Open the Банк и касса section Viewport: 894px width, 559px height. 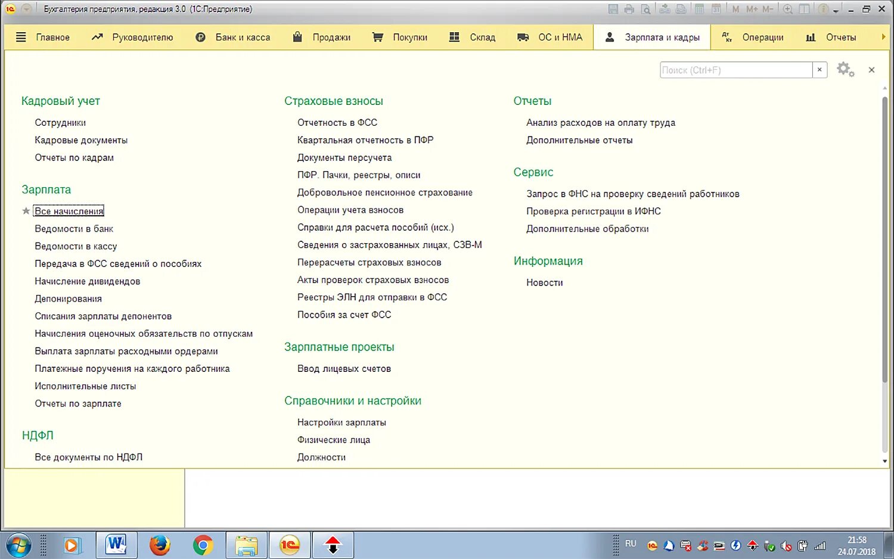click(x=233, y=37)
